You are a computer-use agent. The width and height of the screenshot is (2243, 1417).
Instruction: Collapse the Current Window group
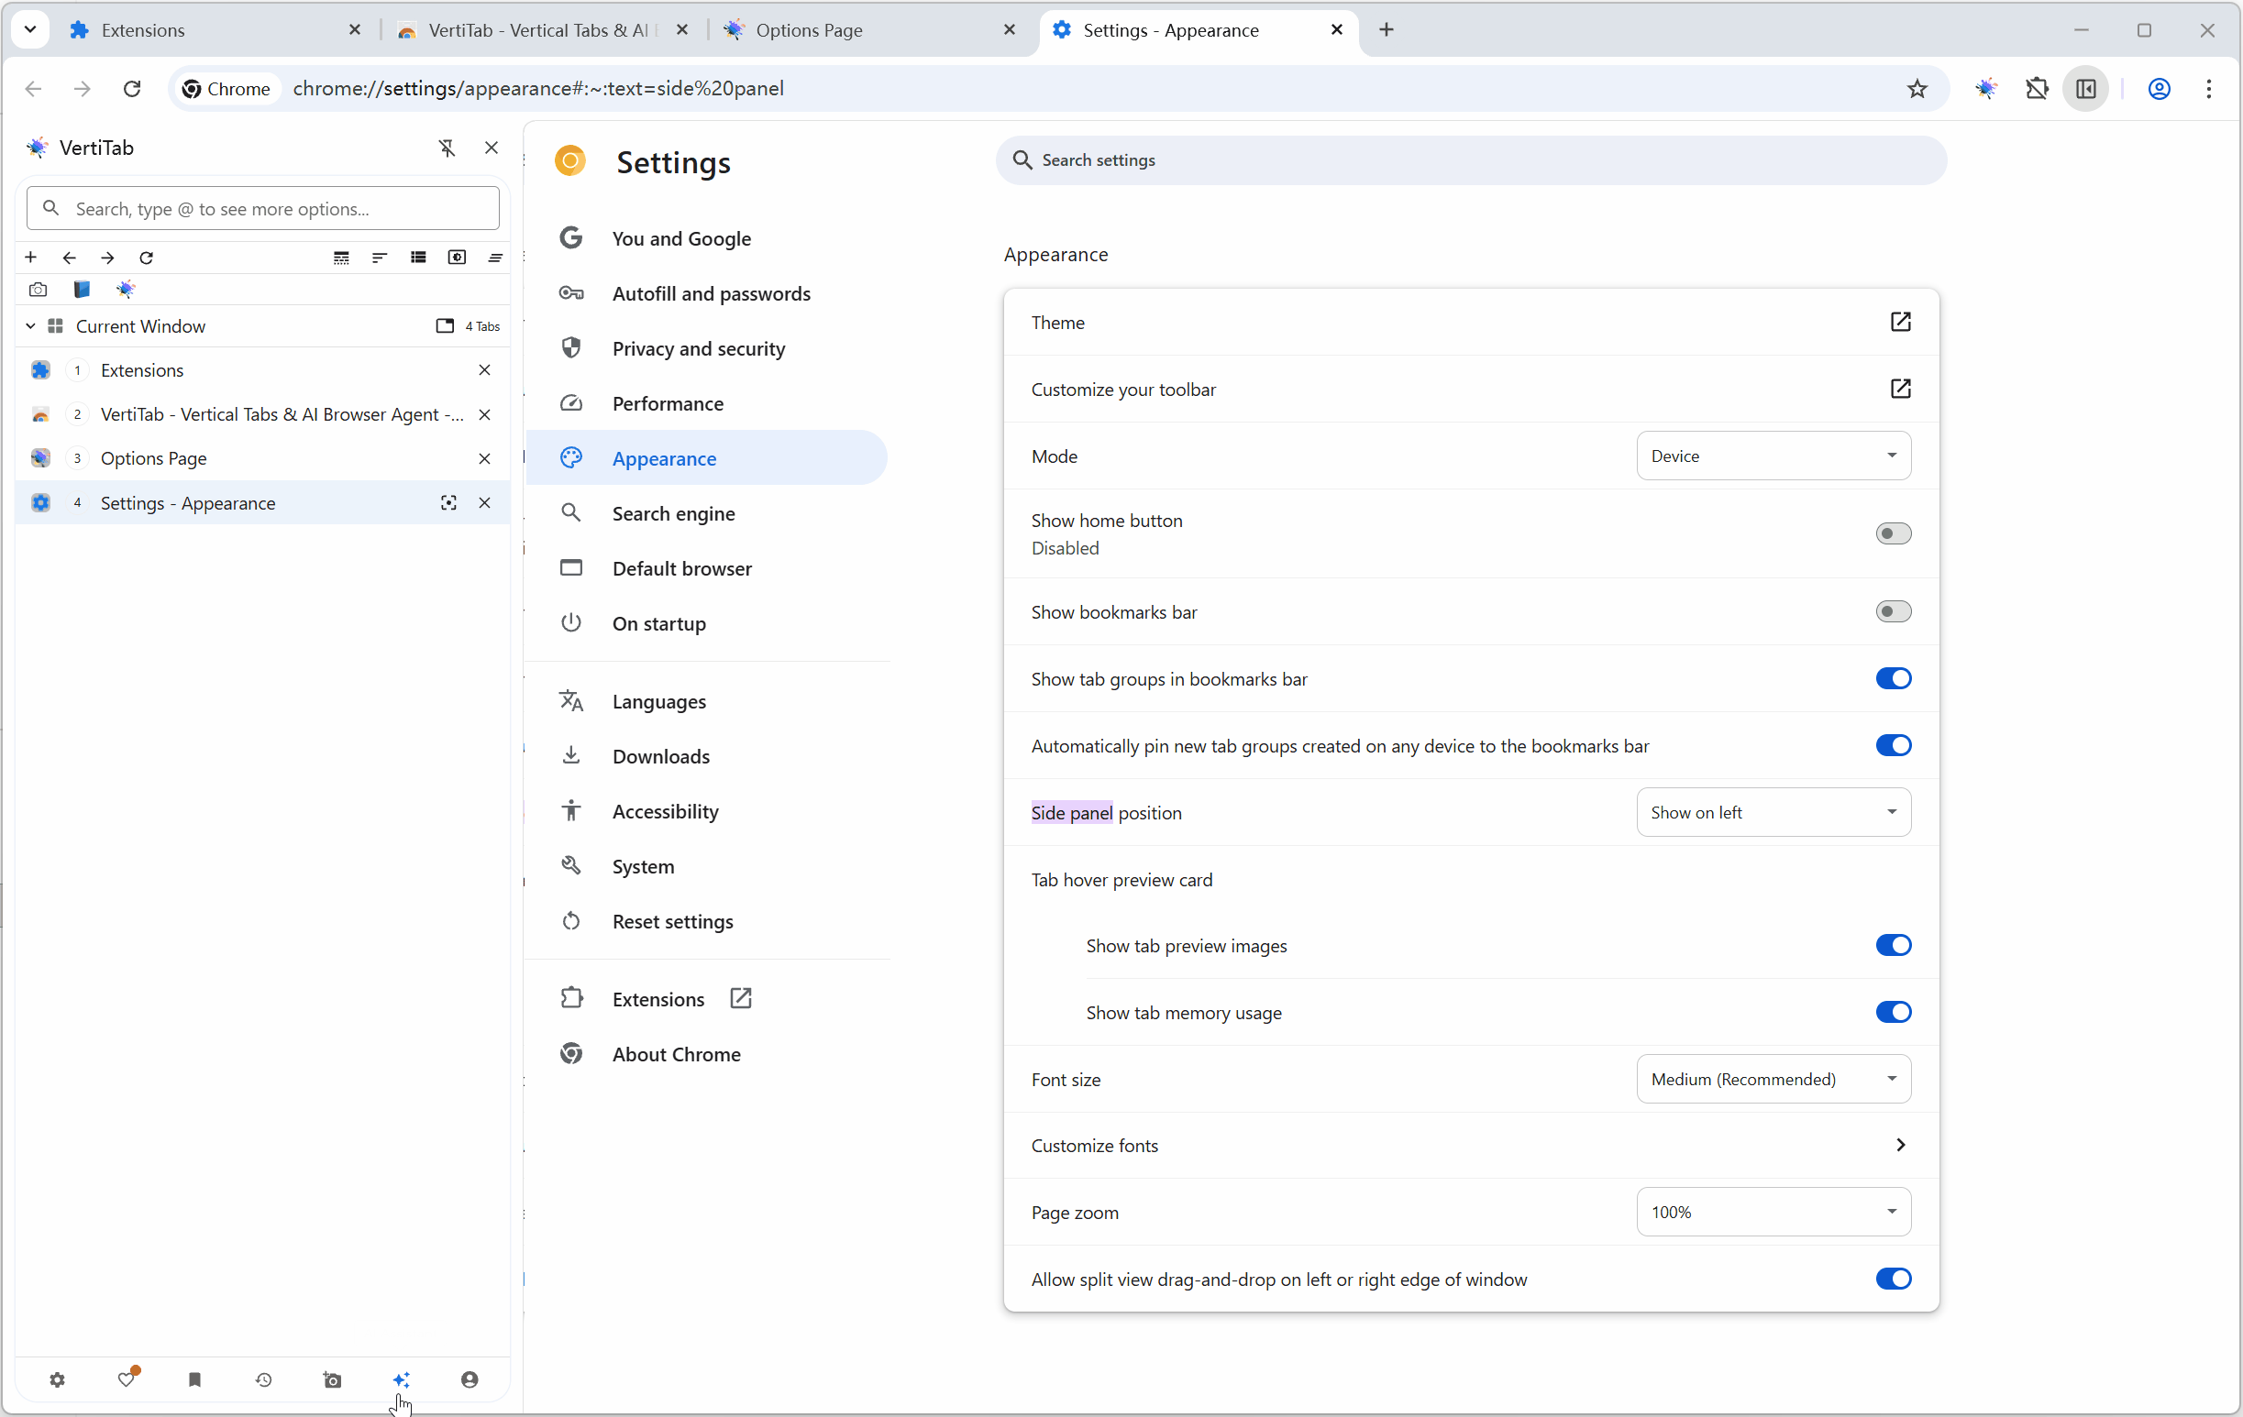[30, 326]
